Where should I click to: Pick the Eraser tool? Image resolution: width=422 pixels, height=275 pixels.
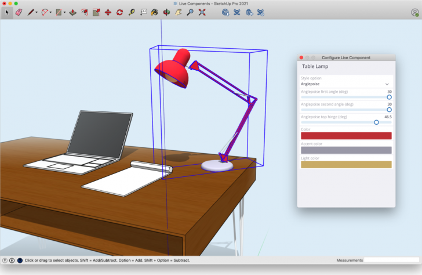tap(18, 12)
